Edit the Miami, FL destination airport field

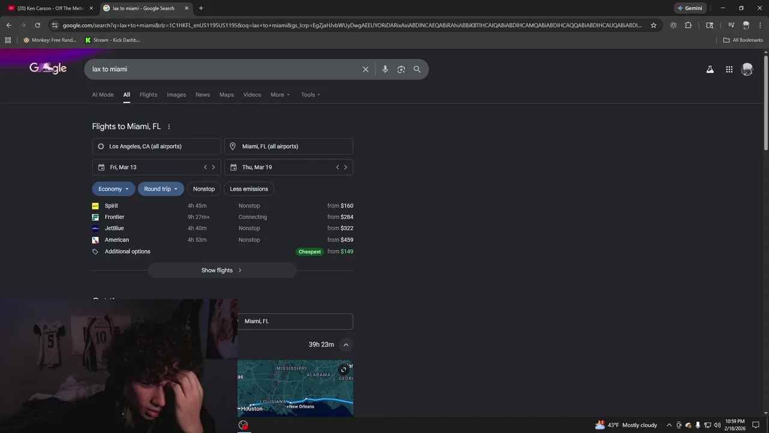(288, 146)
